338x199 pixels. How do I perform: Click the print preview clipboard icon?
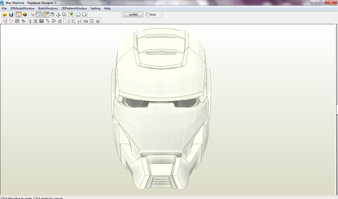pyautogui.click(x=92, y=21)
